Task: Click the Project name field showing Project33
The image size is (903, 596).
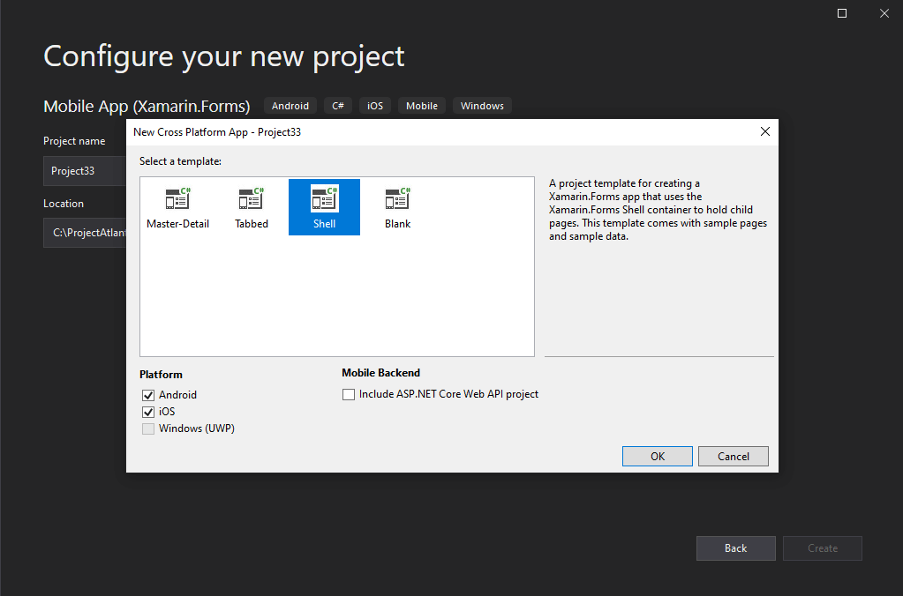Action: click(84, 170)
